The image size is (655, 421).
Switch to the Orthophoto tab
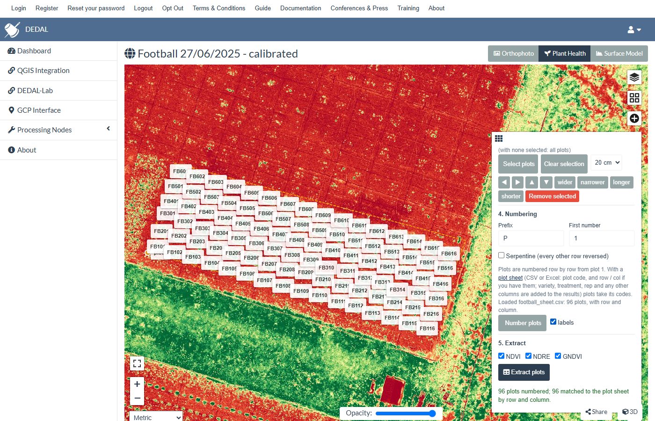514,53
